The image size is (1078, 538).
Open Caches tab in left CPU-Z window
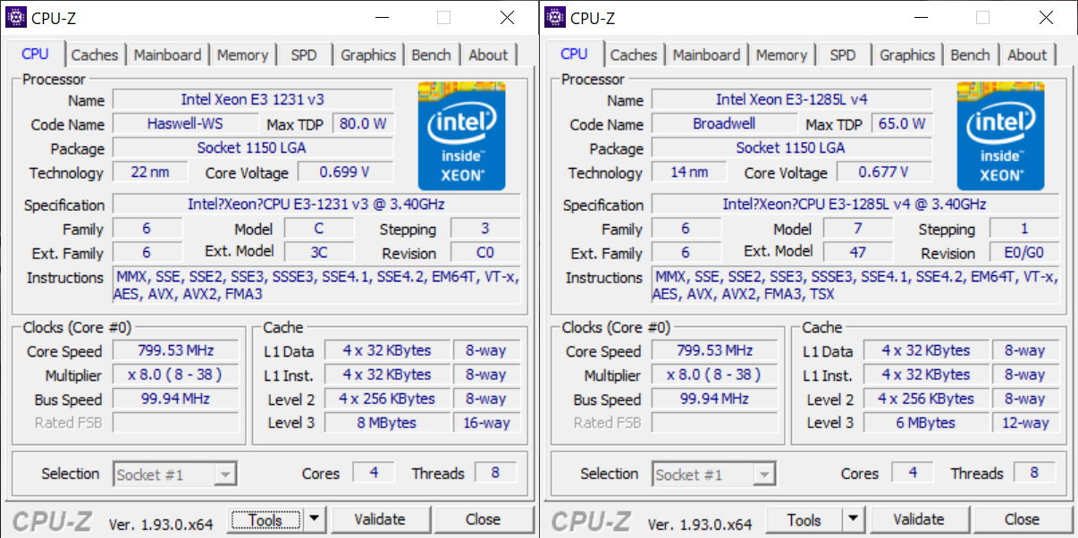click(94, 55)
